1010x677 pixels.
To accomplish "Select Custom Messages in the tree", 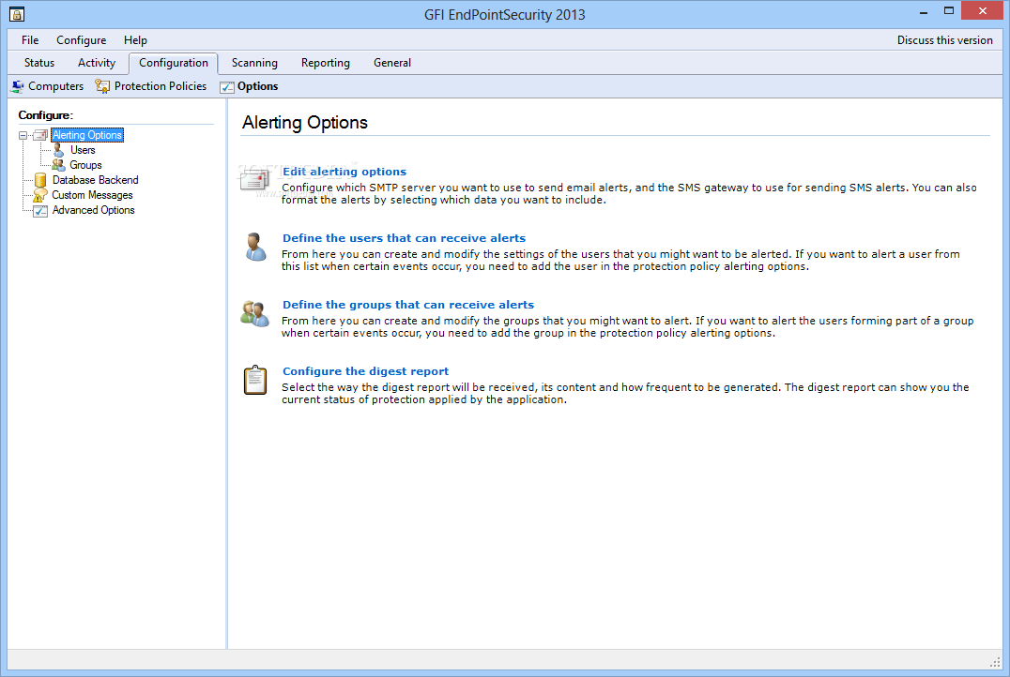I will click(92, 195).
